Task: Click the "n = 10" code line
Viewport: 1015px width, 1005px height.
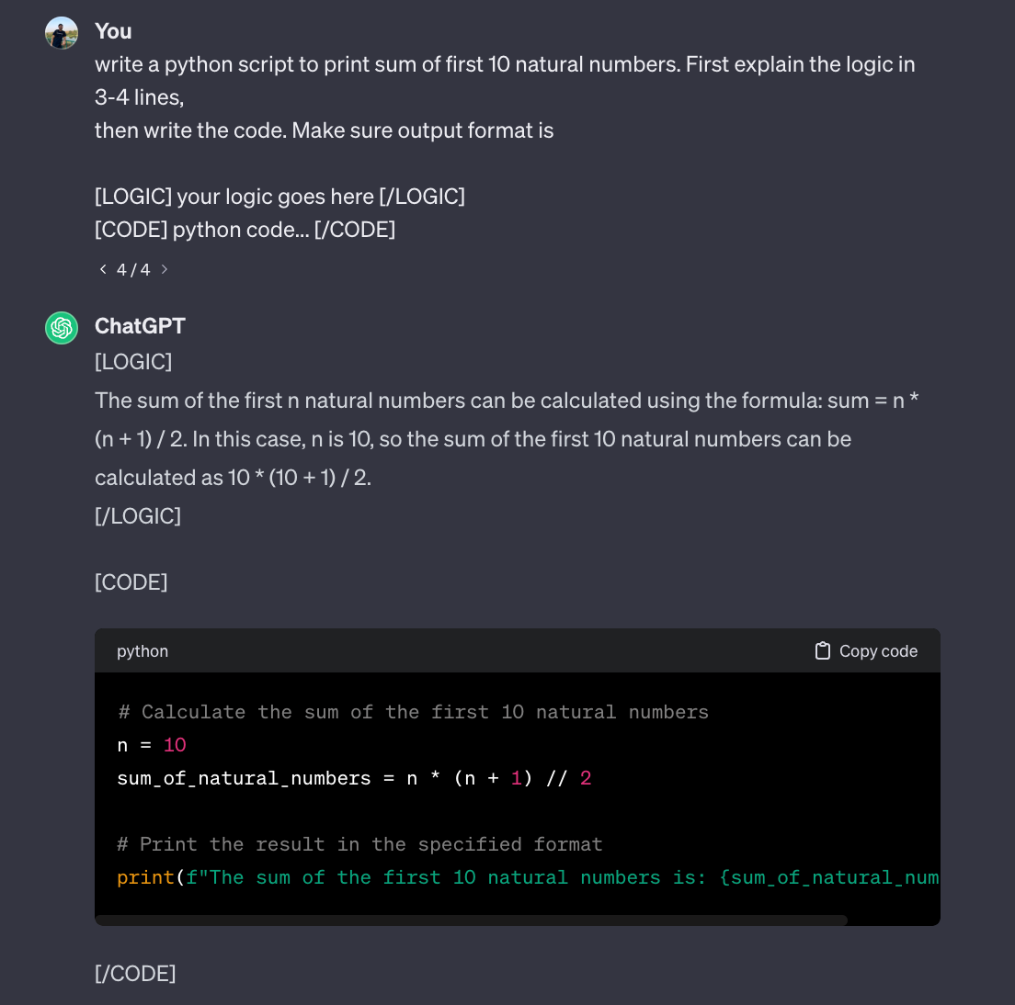Action: [x=152, y=745]
